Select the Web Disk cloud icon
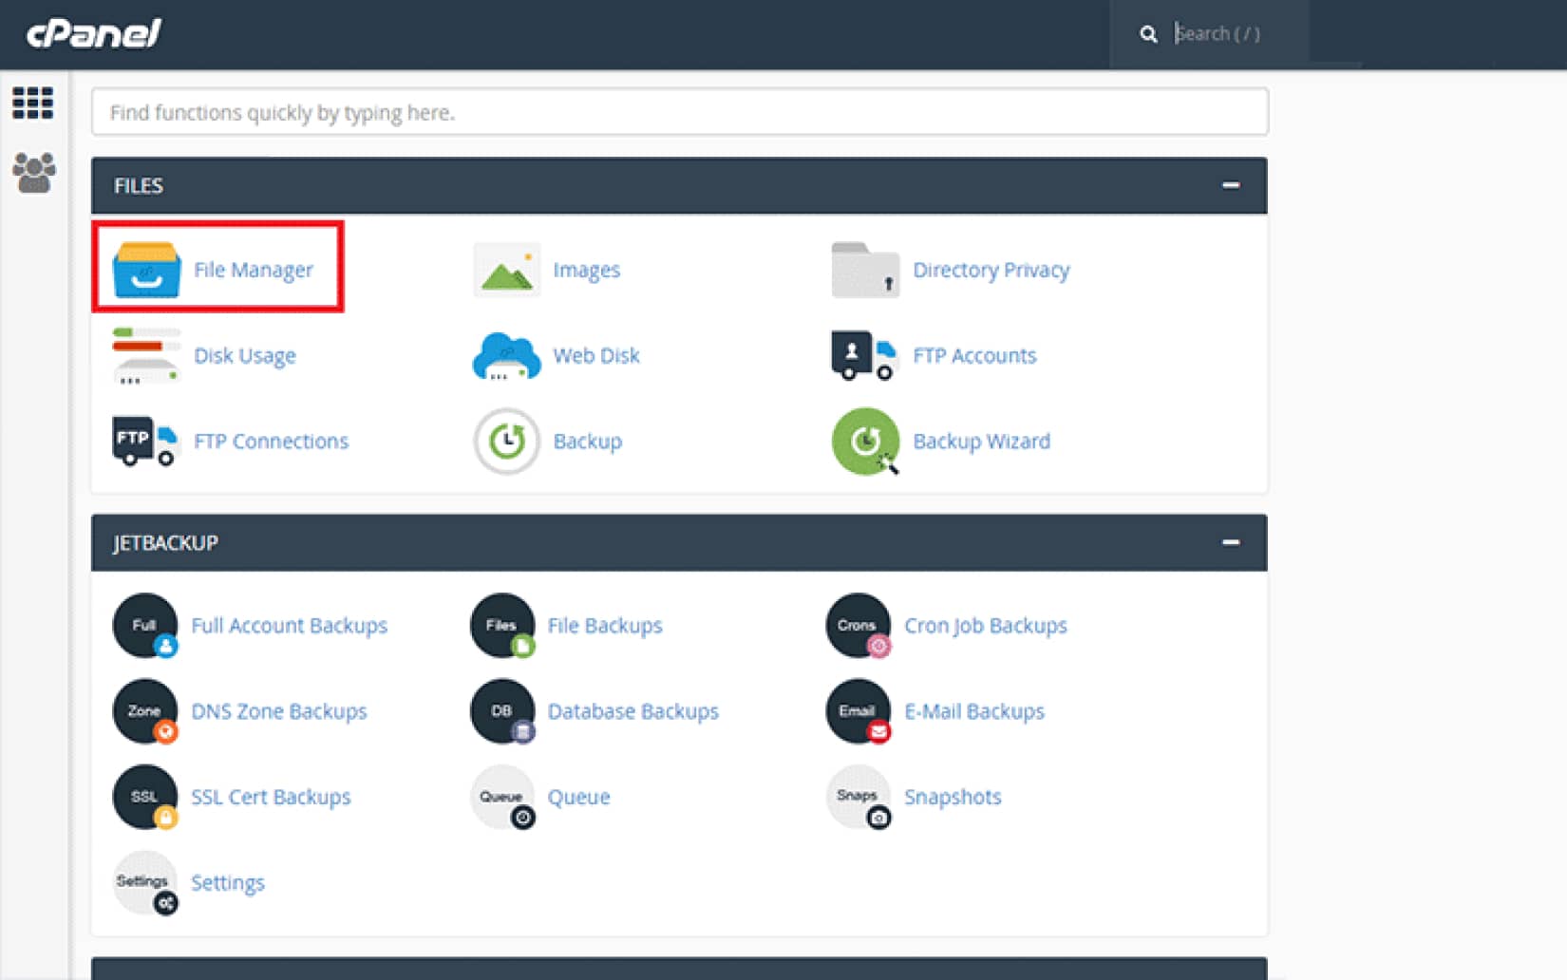 (504, 355)
